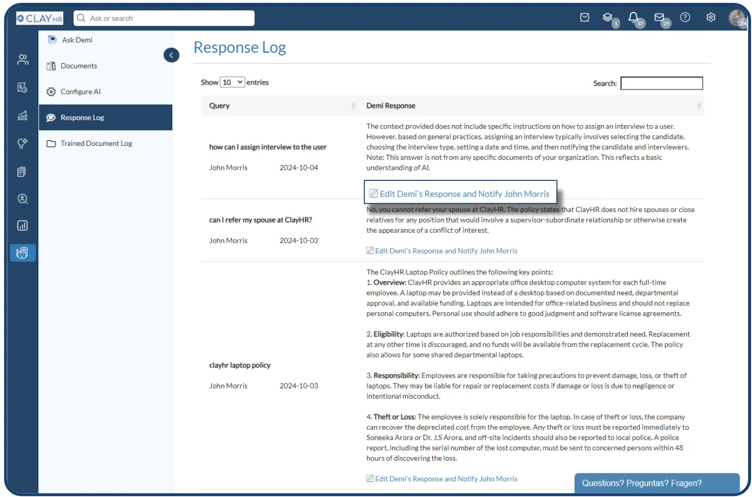Click the ClayHR logo

39,18
